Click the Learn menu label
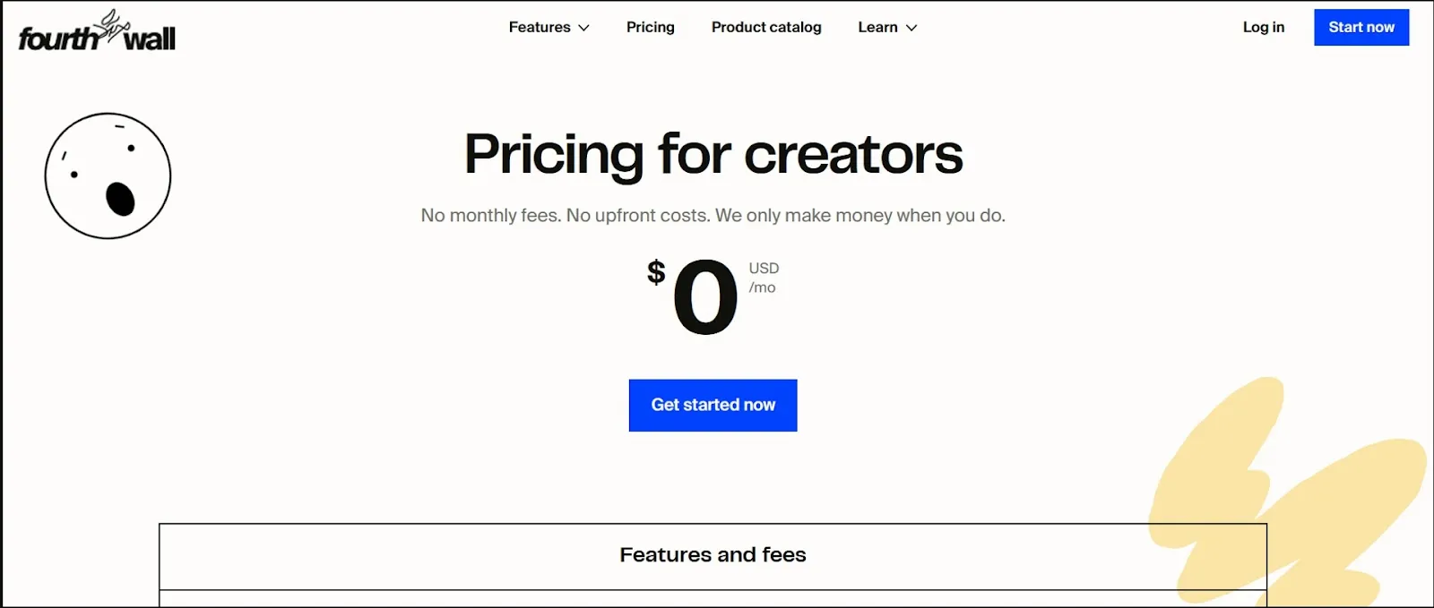The height and width of the screenshot is (608, 1434). 877,28
